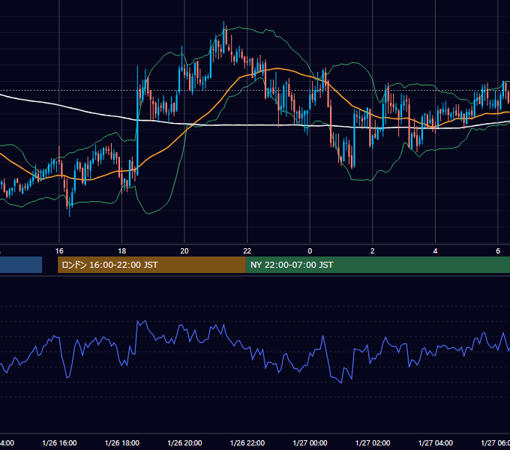
Task: Click the "1/26 20:00" date label on oscillator axis
Action: point(184,442)
